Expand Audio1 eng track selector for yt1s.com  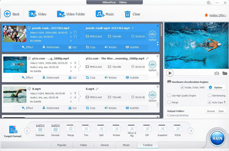tap(71, 67)
